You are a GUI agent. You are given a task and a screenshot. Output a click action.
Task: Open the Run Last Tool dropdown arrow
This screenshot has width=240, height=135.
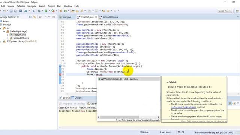pos(57,11)
